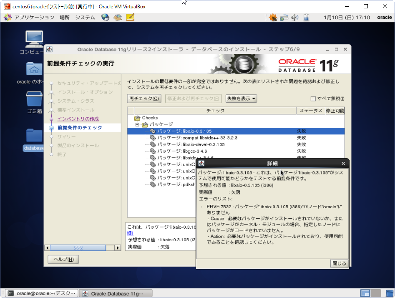Click the installer icon in 詳細 dialog titlebar
395x298 pixels.
(x=201, y=163)
